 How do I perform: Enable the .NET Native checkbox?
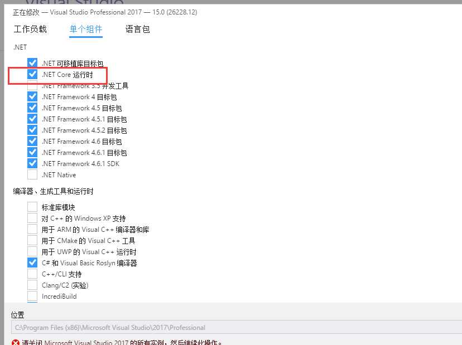point(32,174)
